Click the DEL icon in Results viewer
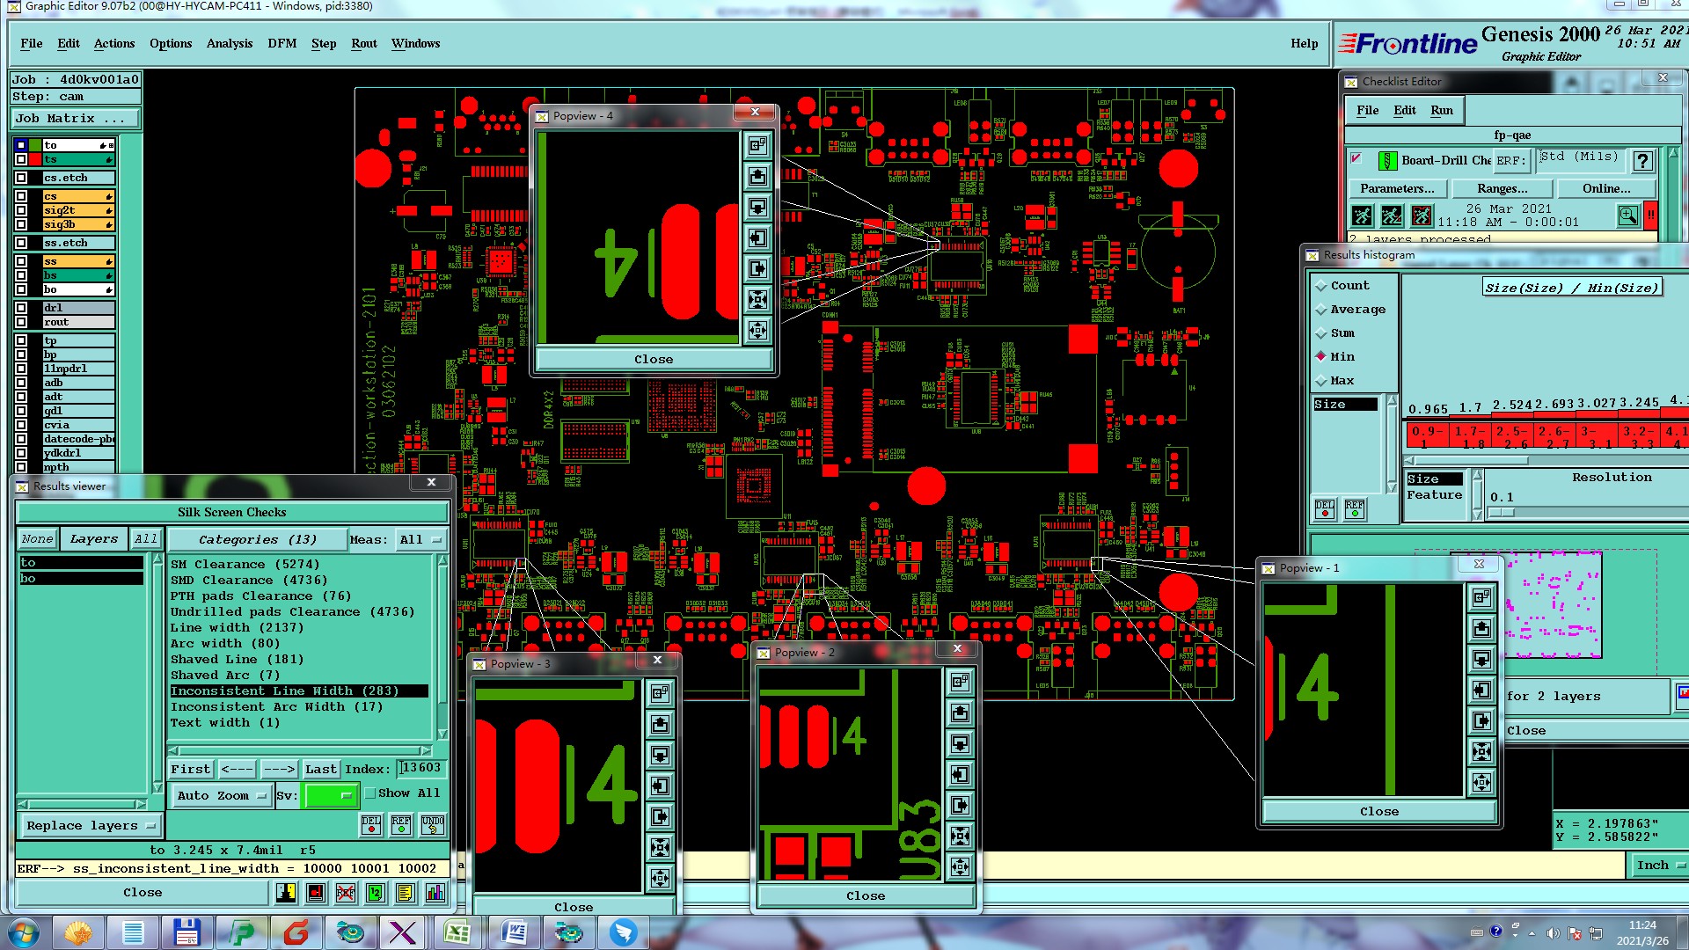Image resolution: width=1689 pixels, height=950 pixels. tap(371, 824)
